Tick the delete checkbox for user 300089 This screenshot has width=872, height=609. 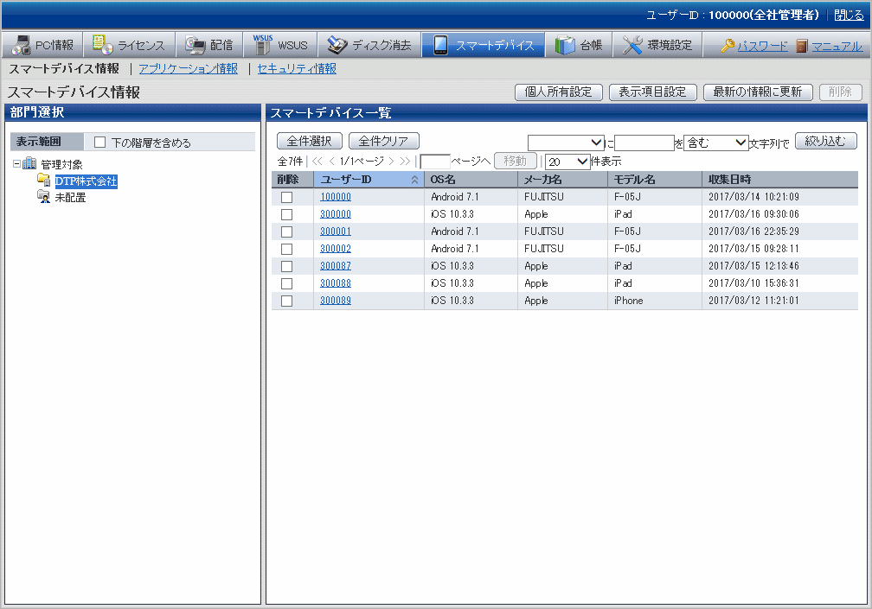click(x=286, y=301)
